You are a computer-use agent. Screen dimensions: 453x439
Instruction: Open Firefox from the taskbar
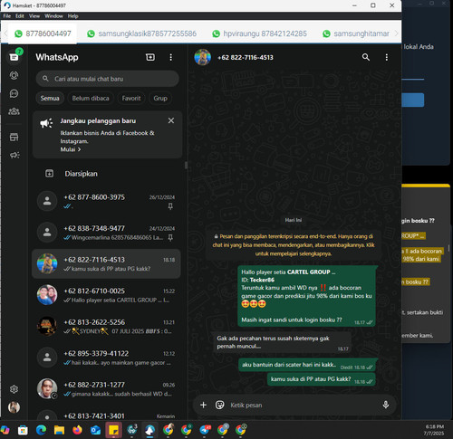tap(77, 430)
